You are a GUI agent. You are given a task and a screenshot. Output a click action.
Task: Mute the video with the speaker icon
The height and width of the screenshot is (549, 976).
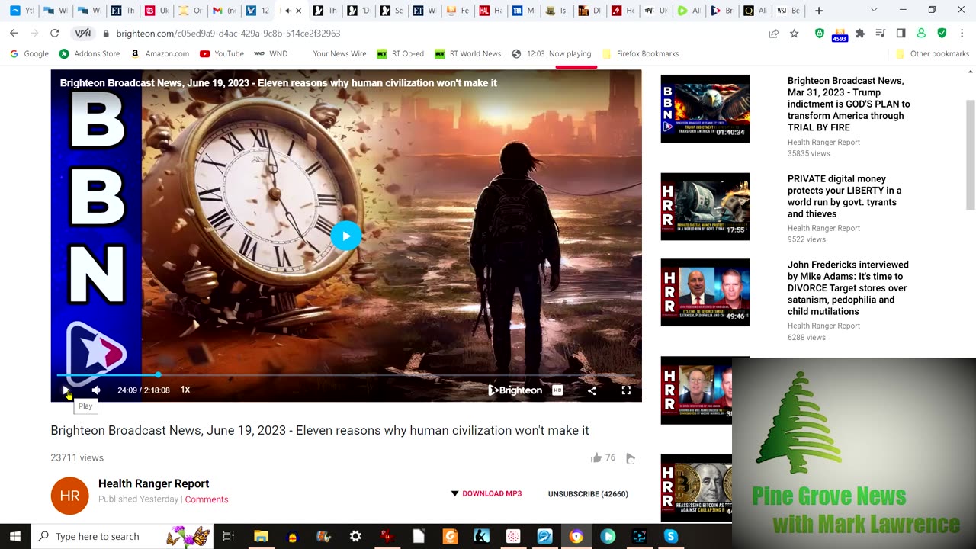coord(96,390)
